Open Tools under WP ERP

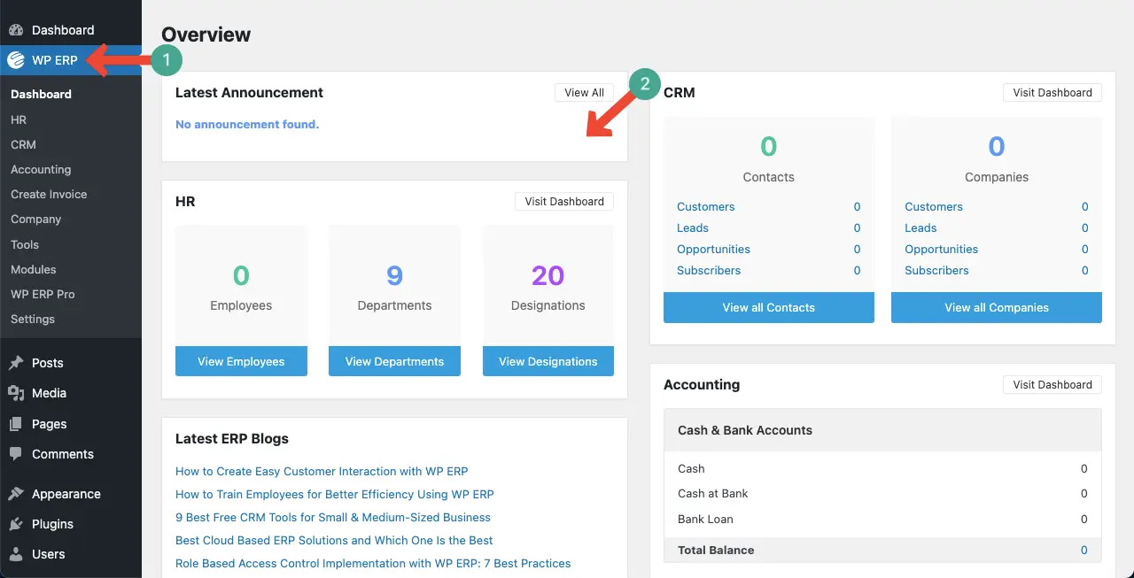pos(25,244)
